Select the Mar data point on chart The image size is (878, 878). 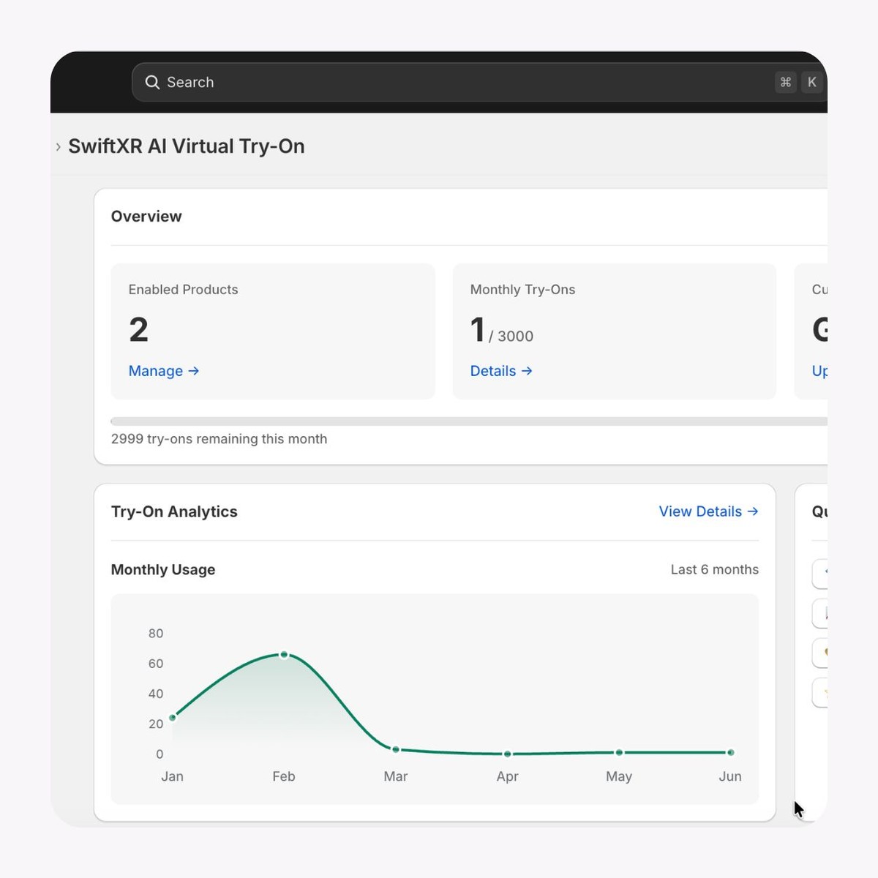tap(396, 749)
